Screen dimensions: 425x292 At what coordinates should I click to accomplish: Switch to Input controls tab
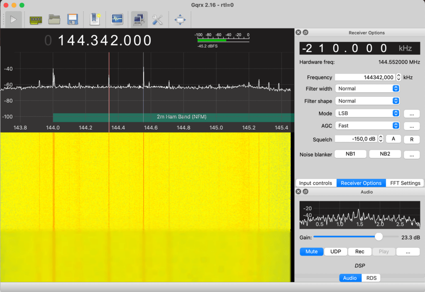(315, 183)
